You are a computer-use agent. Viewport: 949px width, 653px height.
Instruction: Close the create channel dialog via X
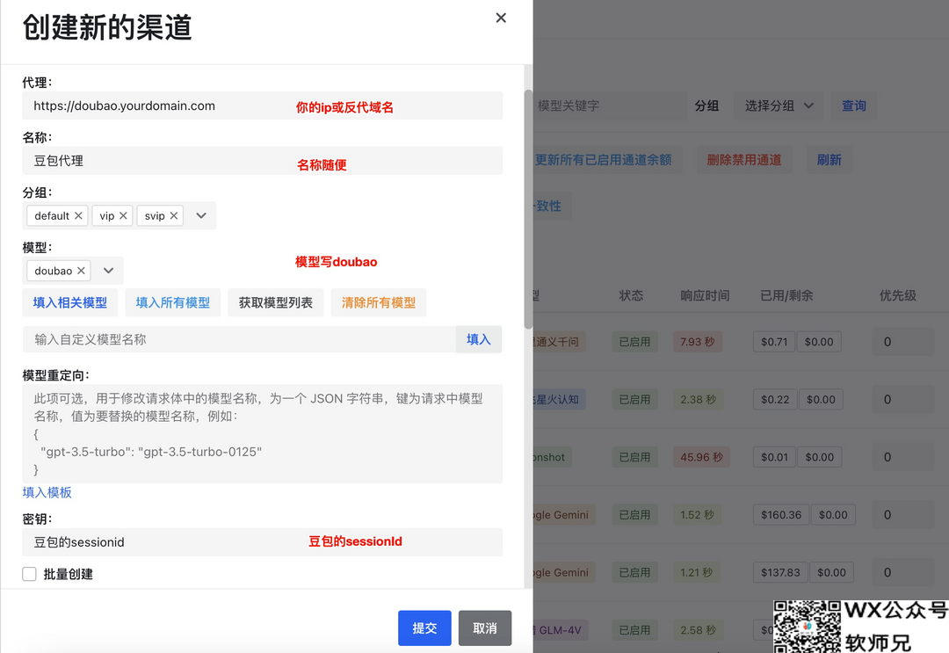(501, 18)
